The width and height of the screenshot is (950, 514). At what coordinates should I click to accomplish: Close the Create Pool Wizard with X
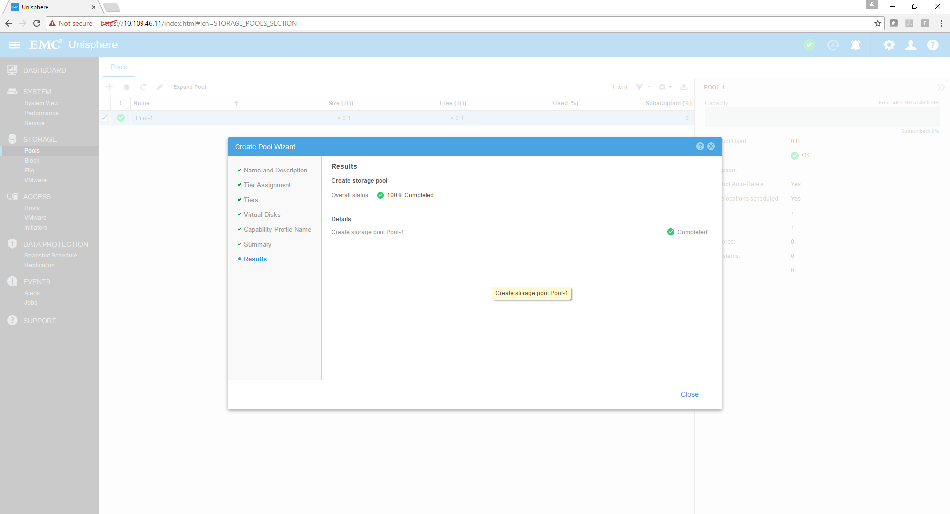coord(711,146)
